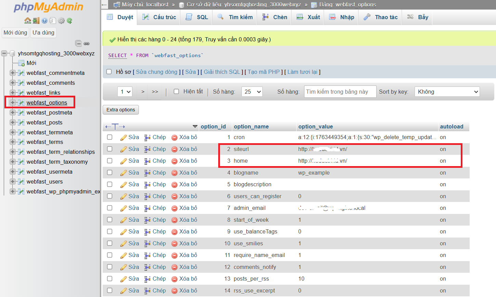This screenshot has height=297, width=496.
Task: Click the Ưa dùng favorites button
Action: point(43,32)
